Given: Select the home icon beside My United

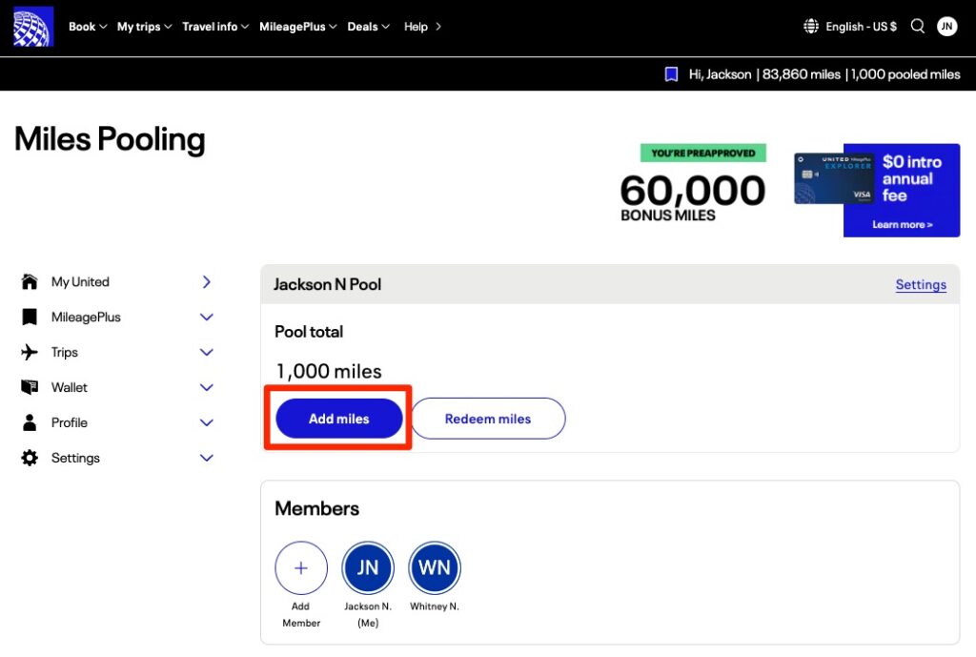Looking at the screenshot, I should point(29,281).
